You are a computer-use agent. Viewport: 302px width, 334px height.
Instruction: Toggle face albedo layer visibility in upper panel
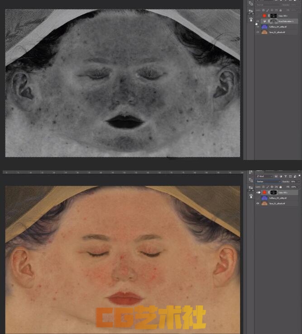point(258,32)
